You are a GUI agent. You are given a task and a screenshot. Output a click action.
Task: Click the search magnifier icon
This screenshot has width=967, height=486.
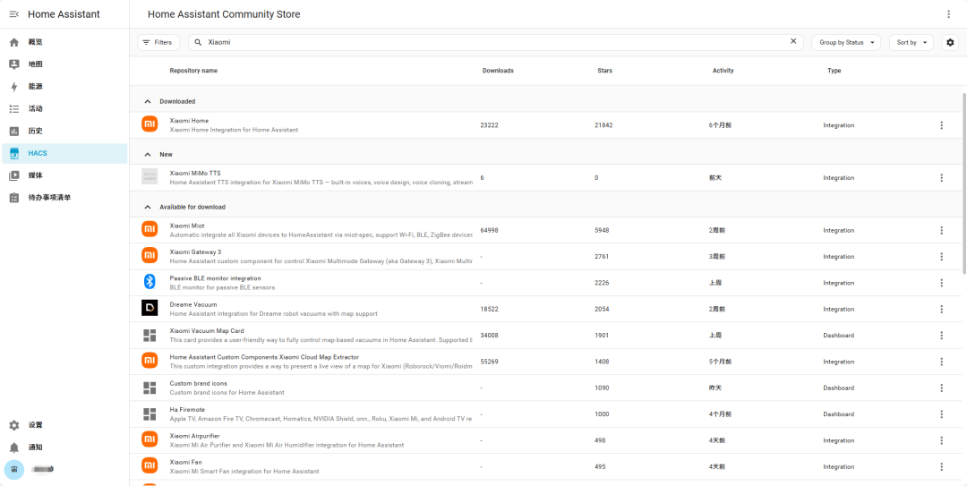(198, 43)
